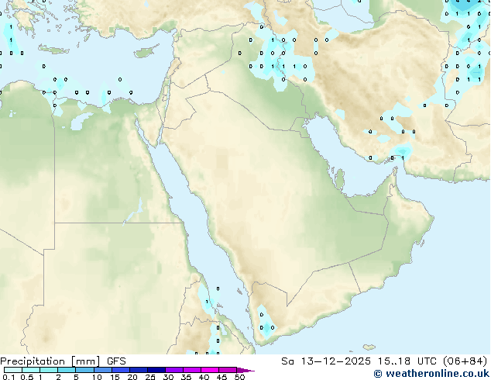
Task: Open the weatheronline.co.uk copyright link
Action: click(x=431, y=374)
